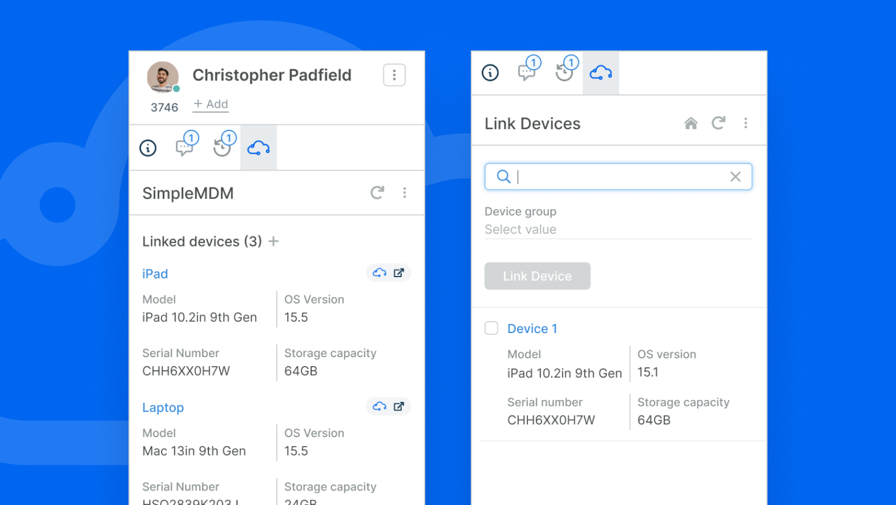Open the kebab menu beside Christopher Padfield
This screenshot has width=896, height=505.
point(394,75)
